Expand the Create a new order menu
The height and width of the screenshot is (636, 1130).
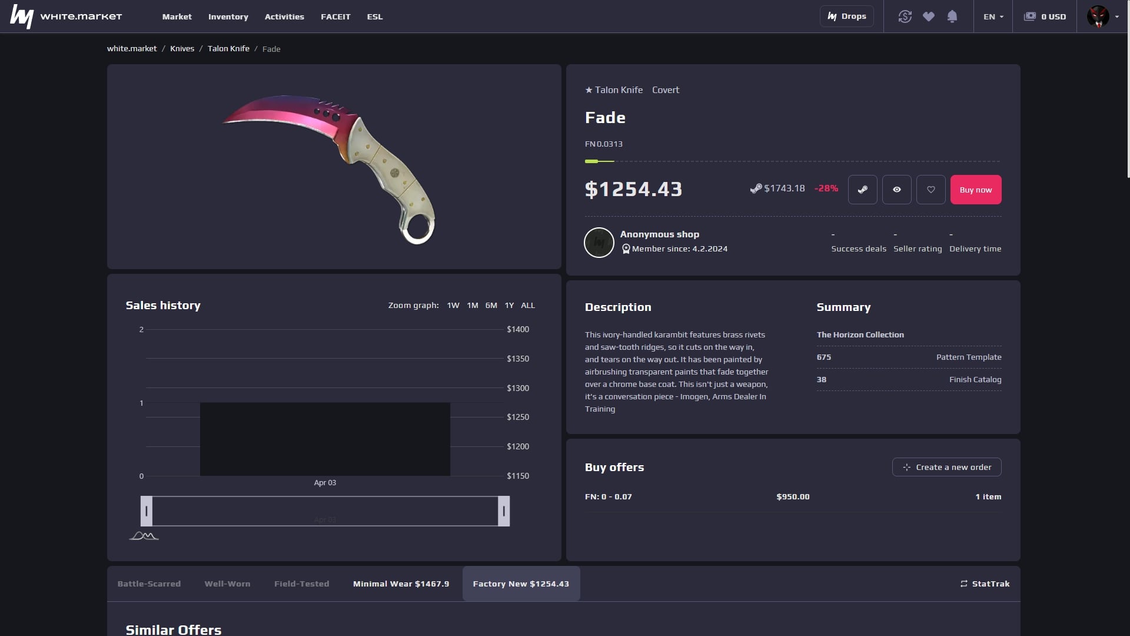(947, 467)
